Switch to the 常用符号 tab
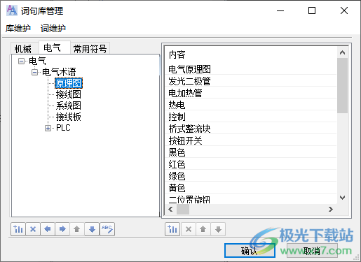The width and height of the screenshot is (361, 262). (90, 49)
